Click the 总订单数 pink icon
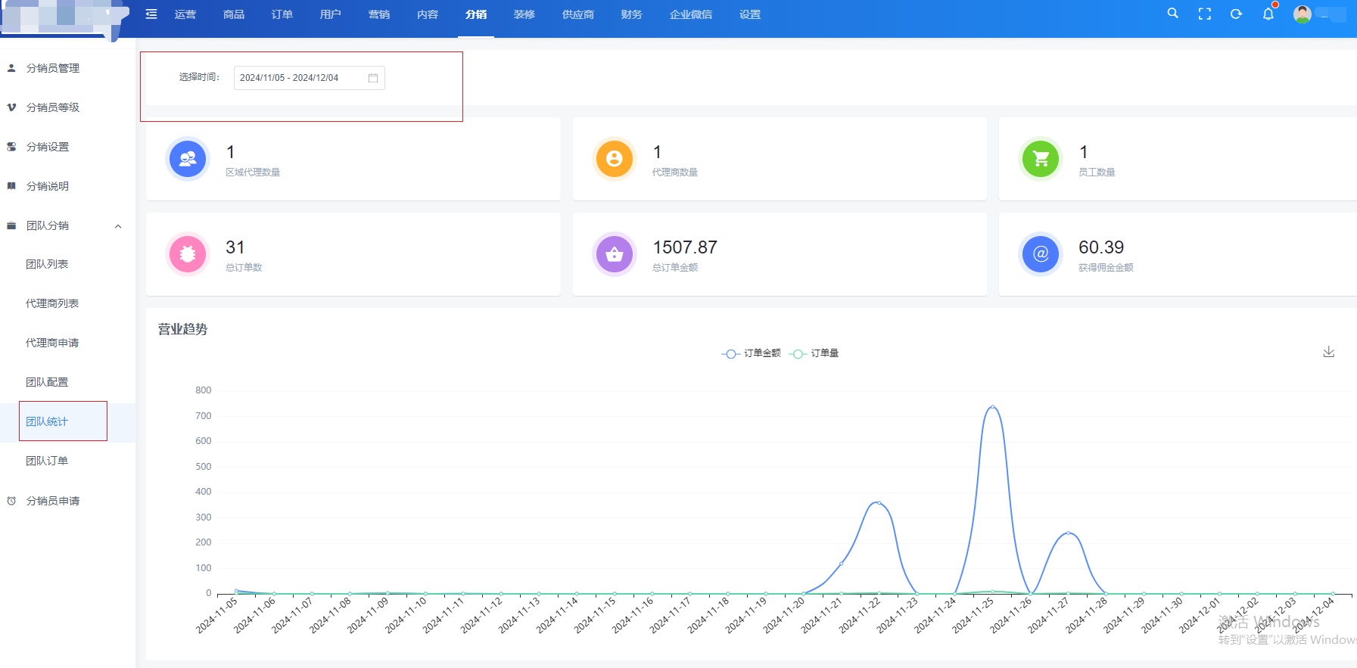 pos(188,254)
